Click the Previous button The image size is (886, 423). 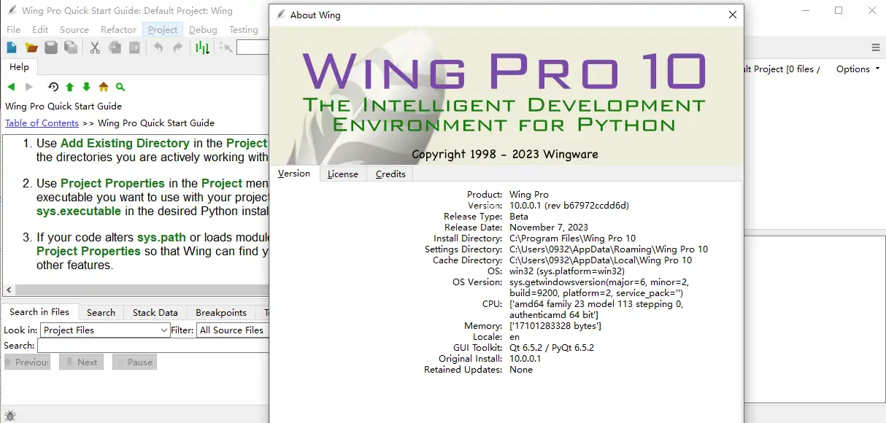(x=27, y=362)
